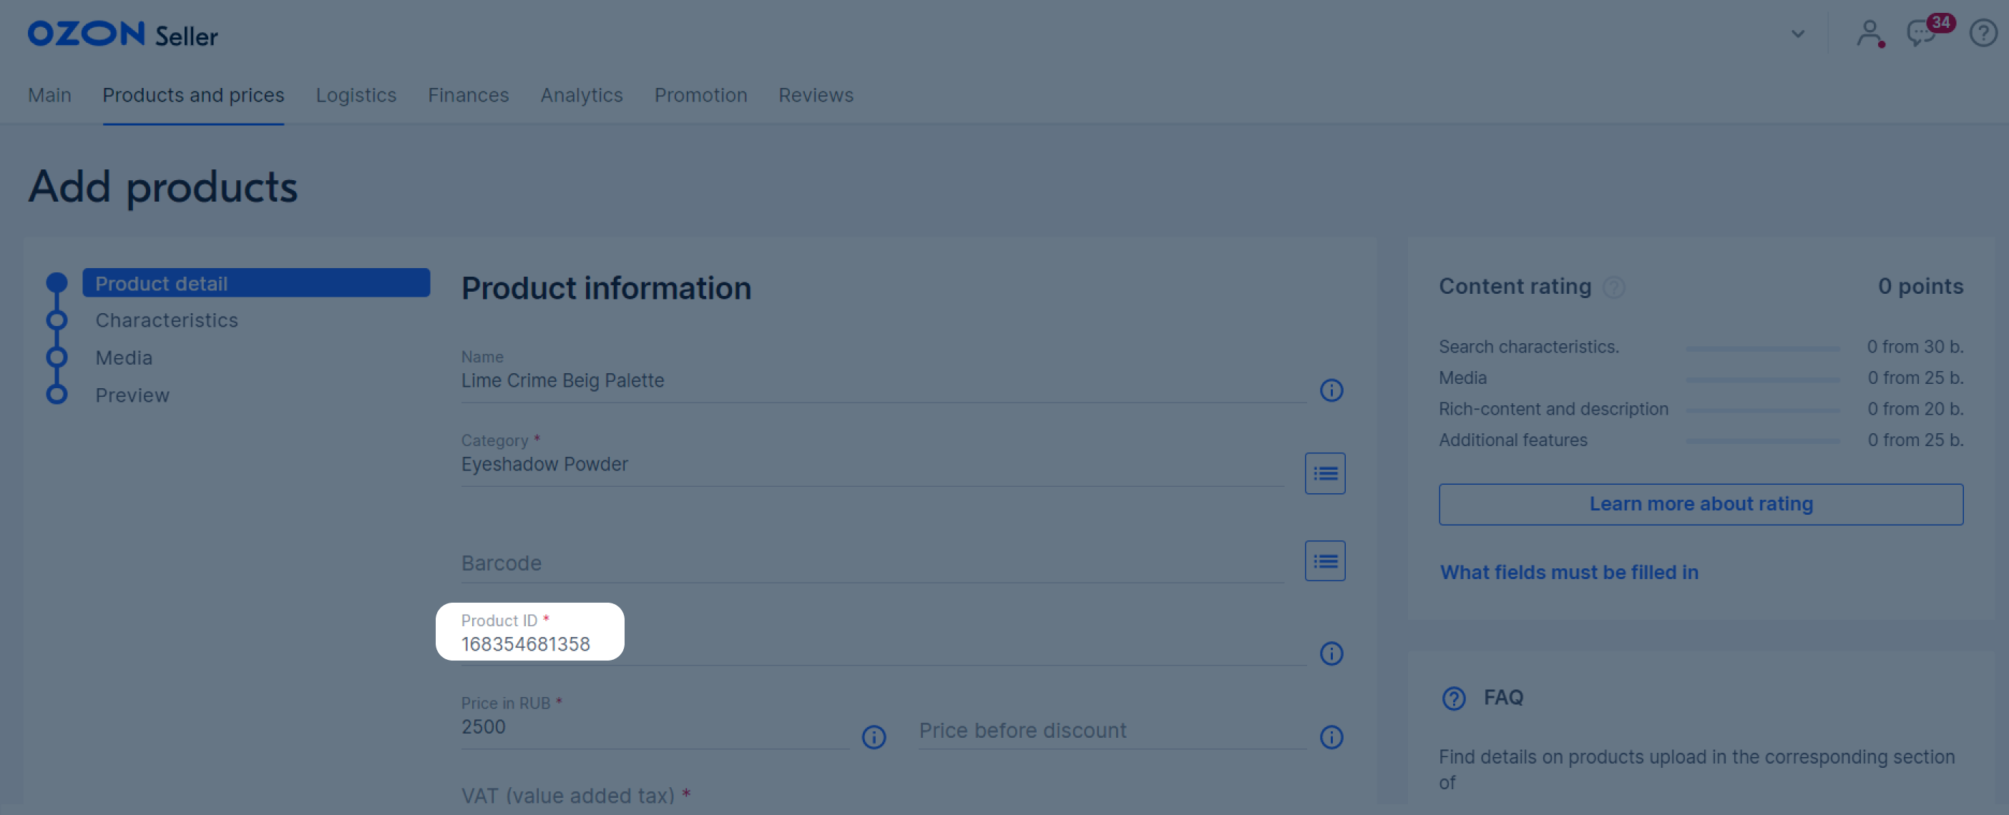Expand the account dropdown chevron

pyautogui.click(x=1797, y=34)
